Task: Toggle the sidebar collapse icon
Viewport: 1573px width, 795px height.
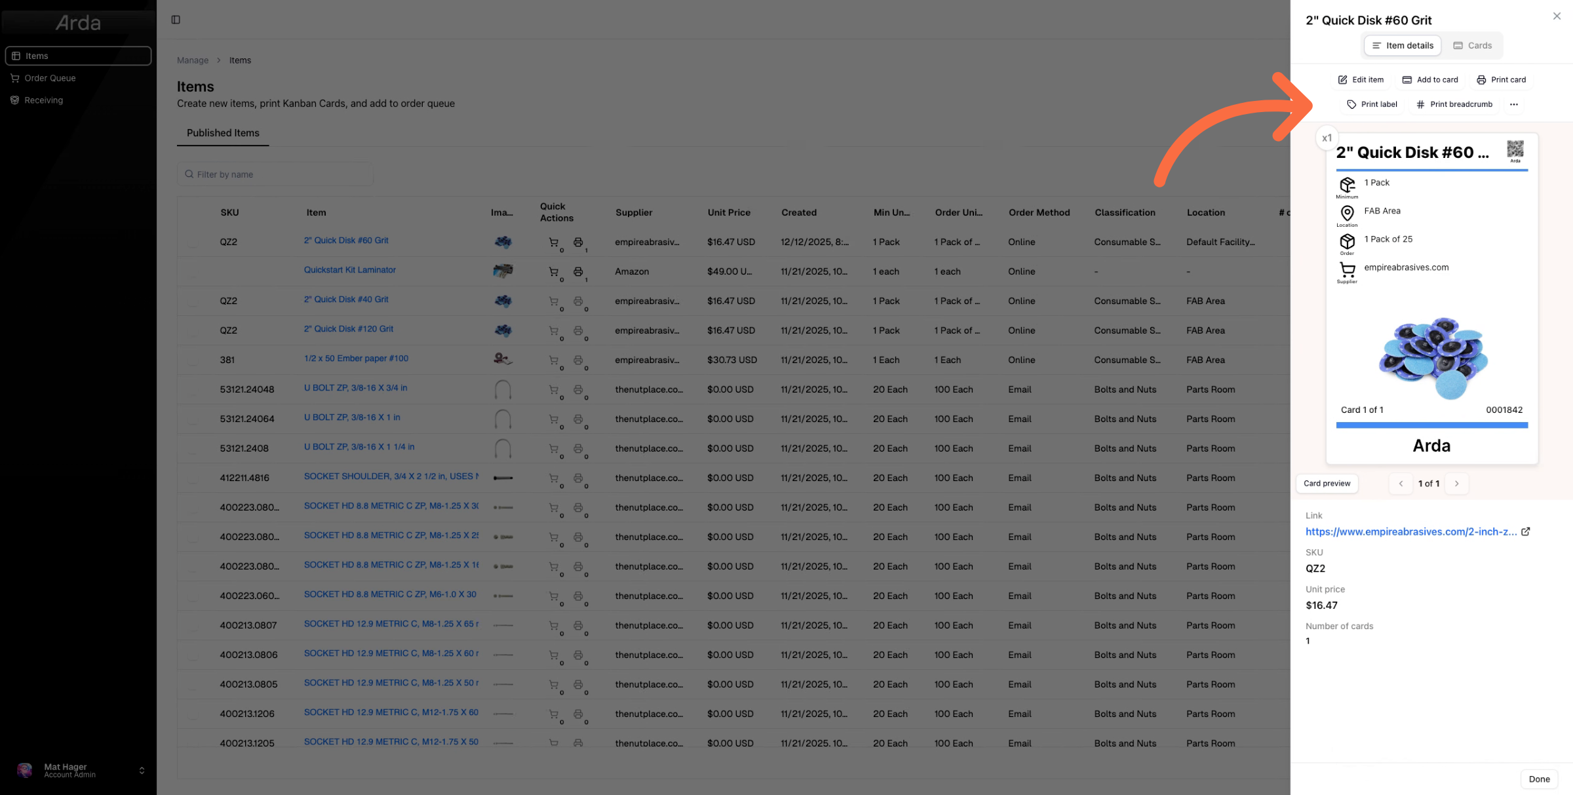Action: tap(176, 20)
